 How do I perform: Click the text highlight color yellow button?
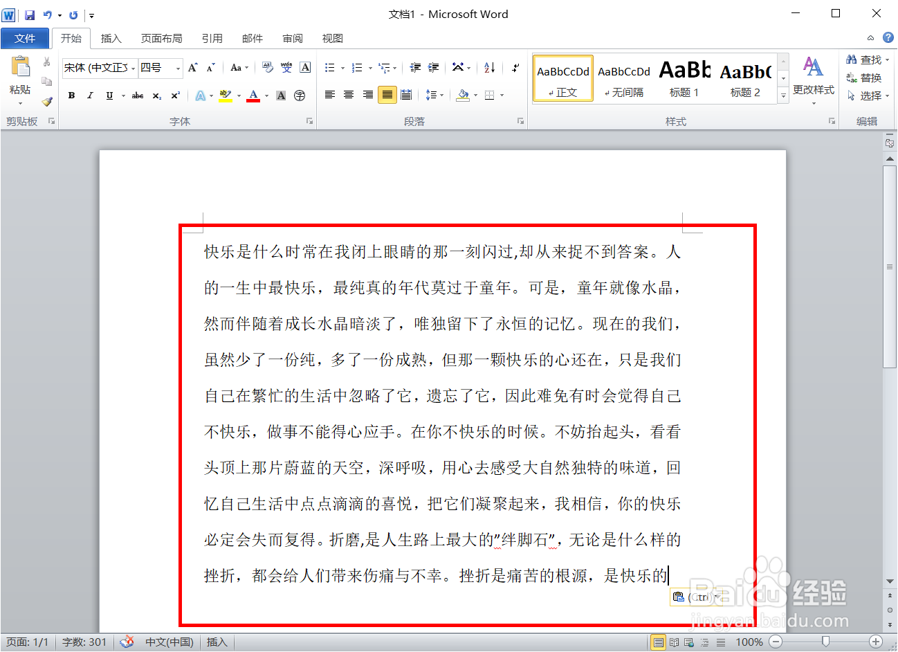pos(225,96)
